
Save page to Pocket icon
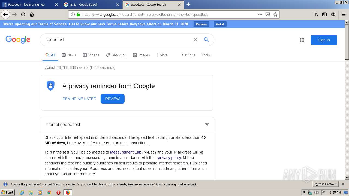pyautogui.click(x=268, y=14)
